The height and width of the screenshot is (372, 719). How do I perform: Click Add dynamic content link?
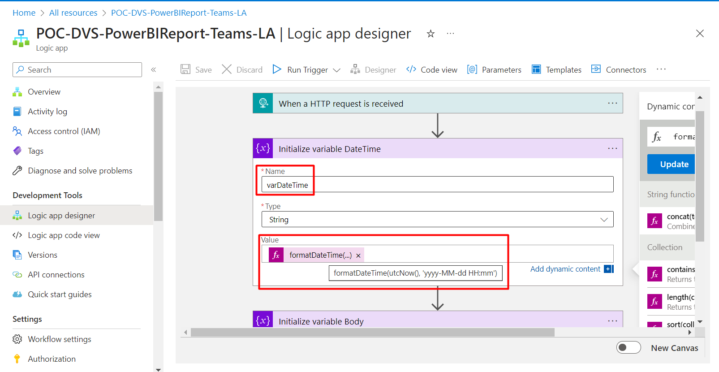[565, 269]
